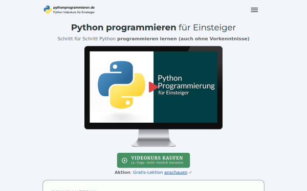Click the 'Python Programmierung für Einsteiger' text in the video
307x191 pixels.
[x=186, y=85]
